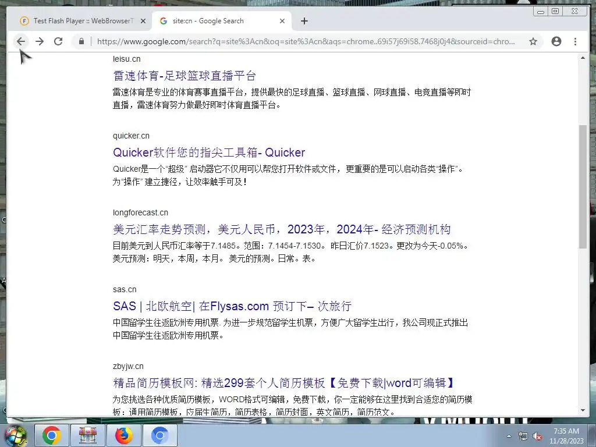Open the 美元汇率走势预测 result link
Image resolution: width=596 pixels, height=447 pixels.
282,229
